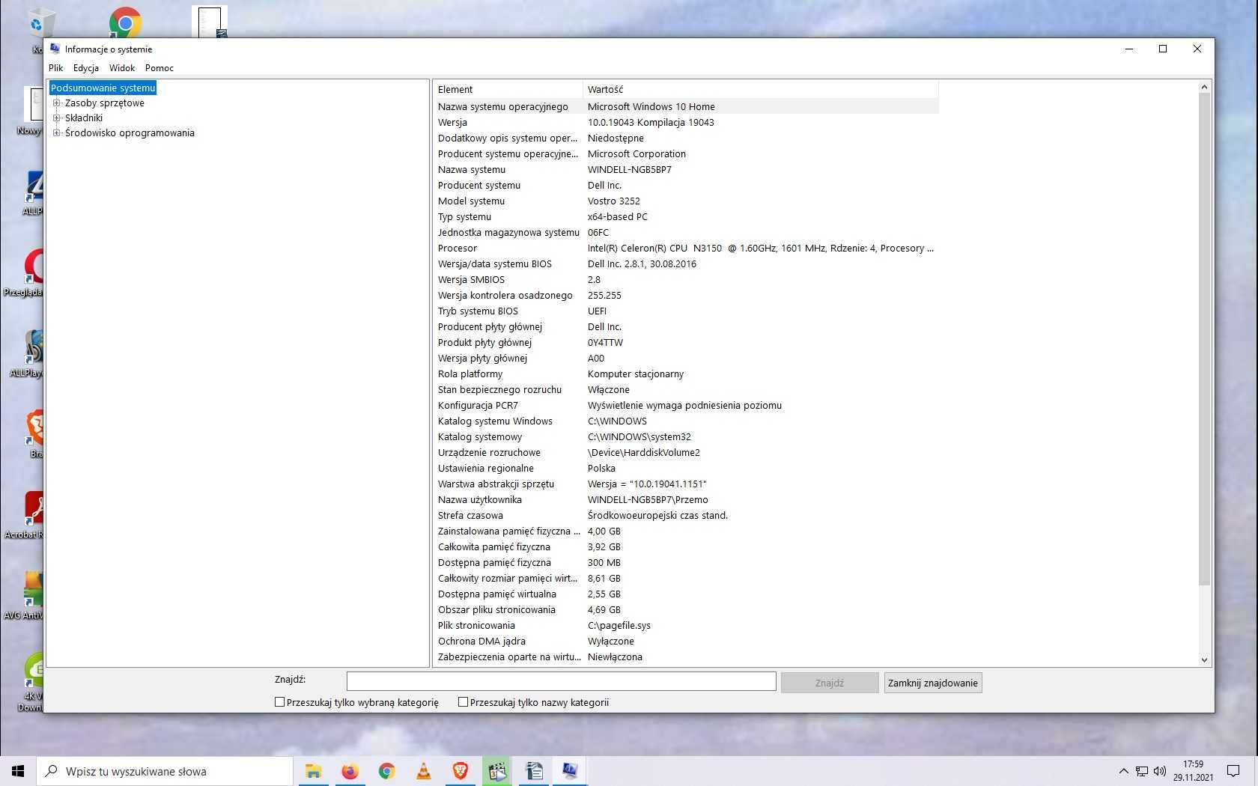Expand the Zasoby sprzętowe node
This screenshot has height=786, width=1258.
(x=56, y=103)
